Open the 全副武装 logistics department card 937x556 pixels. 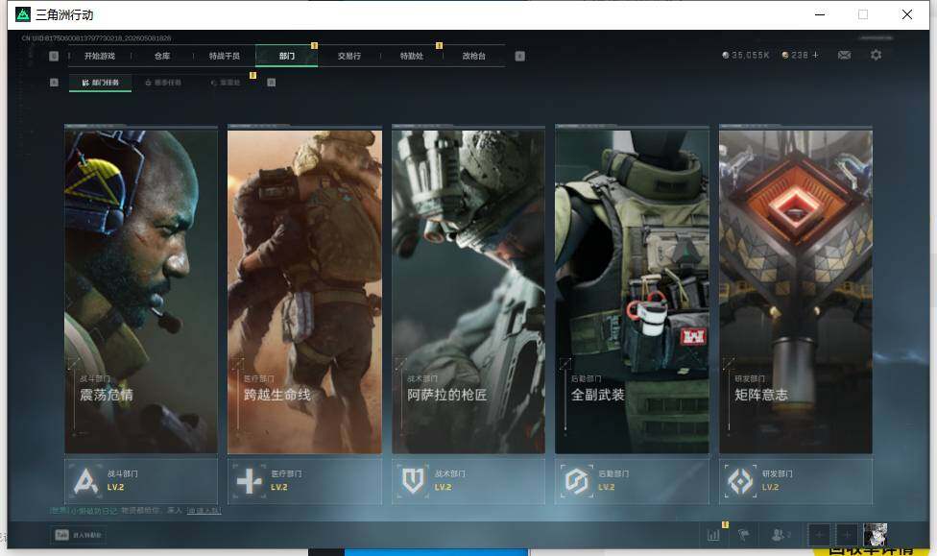point(633,289)
